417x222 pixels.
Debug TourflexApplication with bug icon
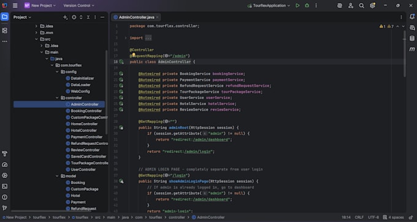(307, 6)
